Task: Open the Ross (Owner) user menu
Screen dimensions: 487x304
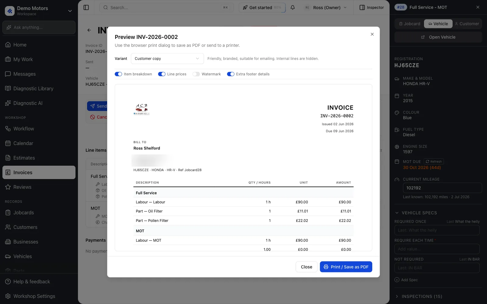Action: (x=326, y=8)
